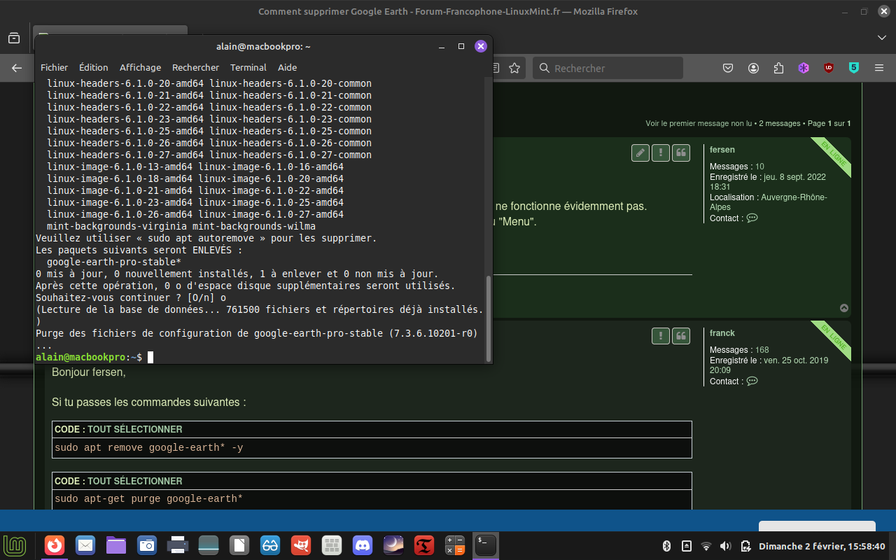Click franck's message count 168
896x560 pixels.
click(762, 350)
